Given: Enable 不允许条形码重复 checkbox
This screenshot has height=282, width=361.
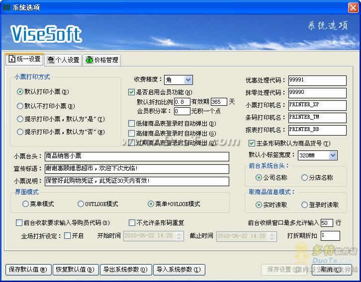Looking at the screenshot, I should (x=132, y=222).
